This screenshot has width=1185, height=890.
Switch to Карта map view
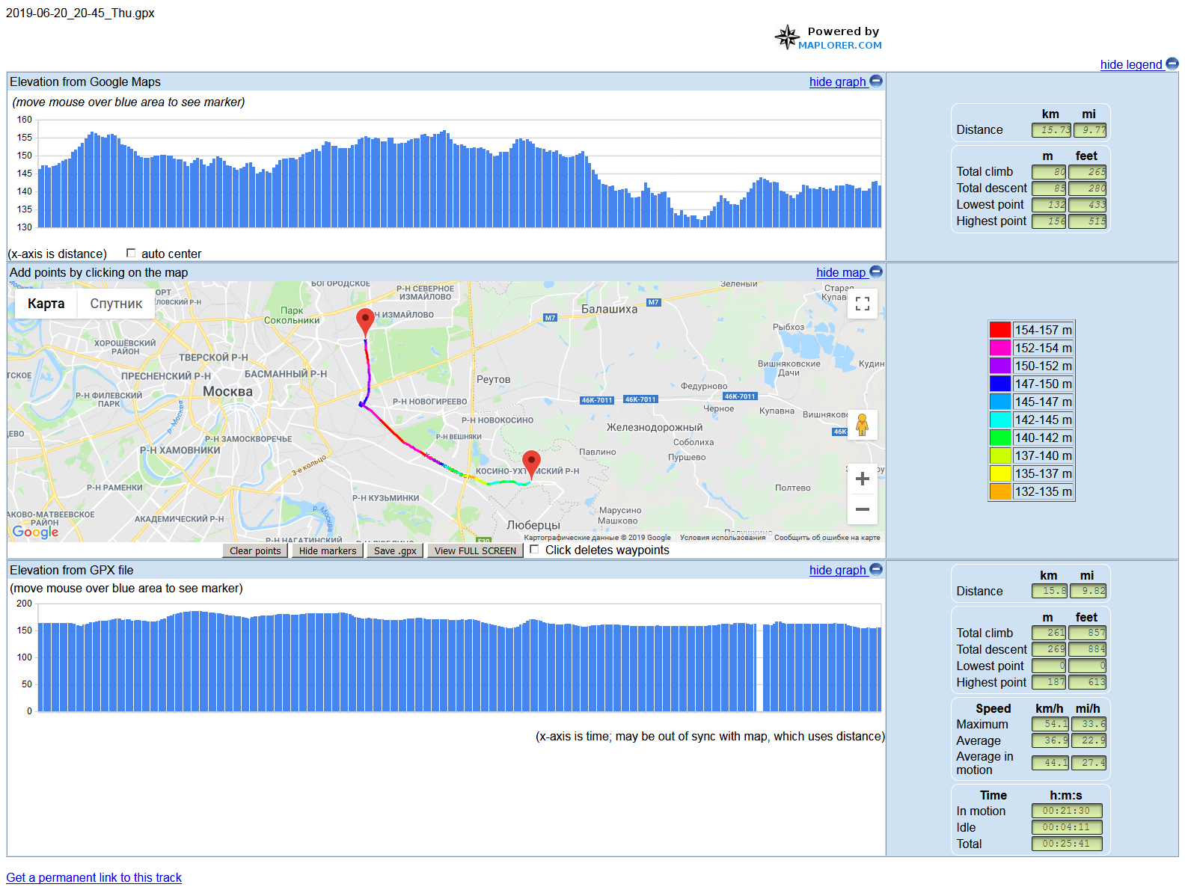46,304
